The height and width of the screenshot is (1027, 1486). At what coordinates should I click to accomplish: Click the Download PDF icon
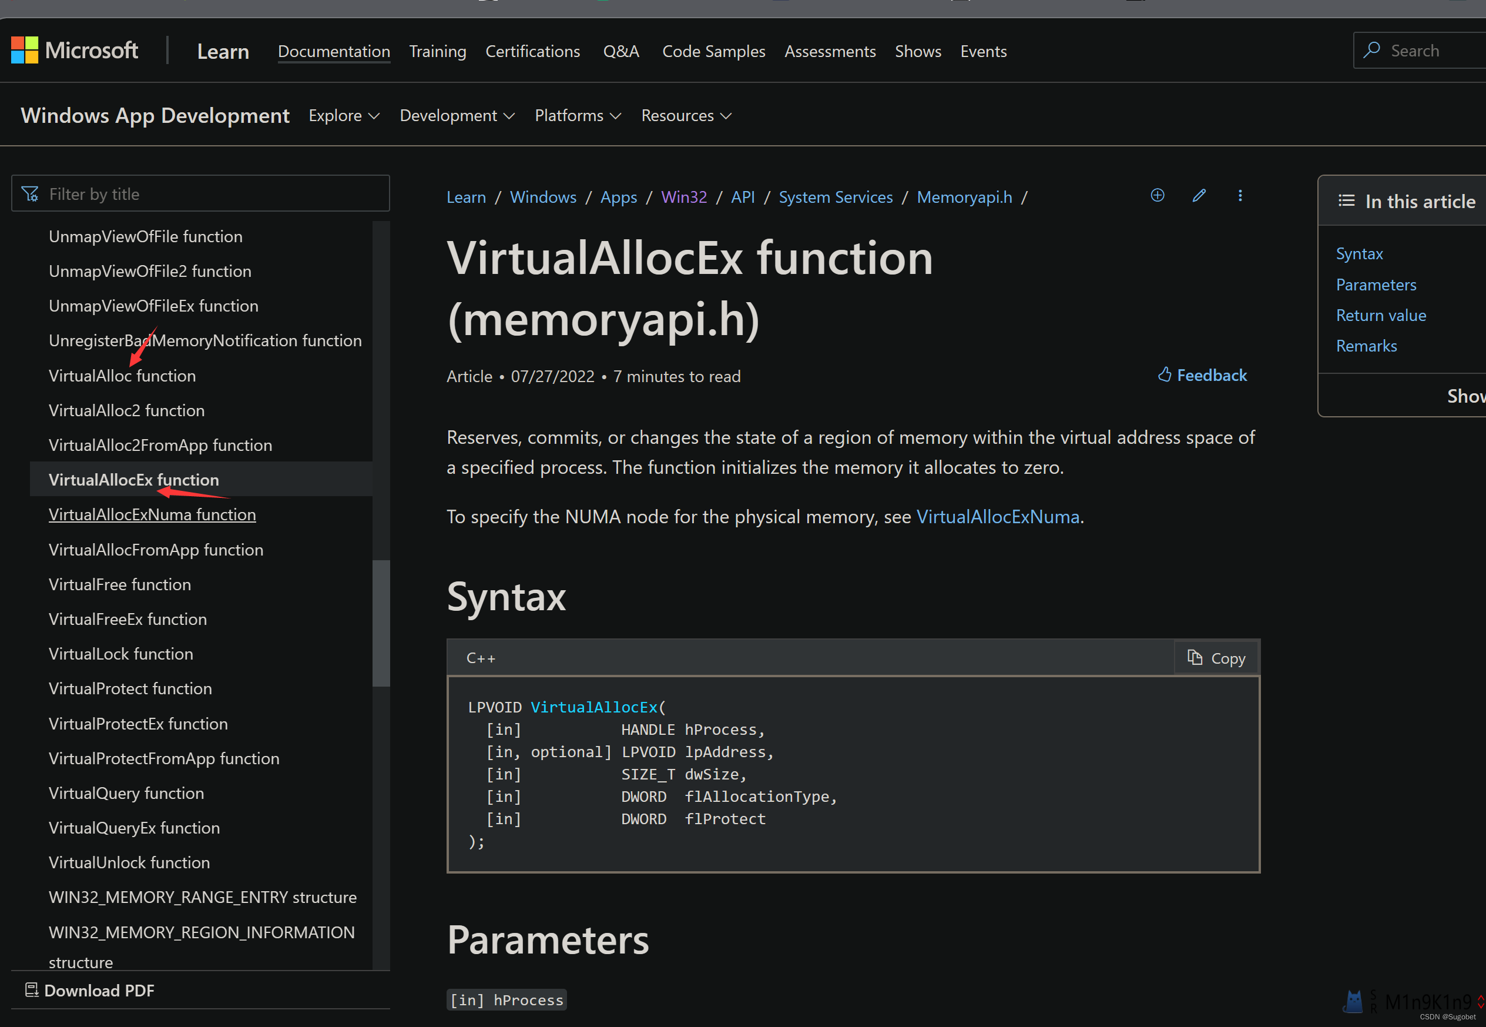tap(32, 990)
